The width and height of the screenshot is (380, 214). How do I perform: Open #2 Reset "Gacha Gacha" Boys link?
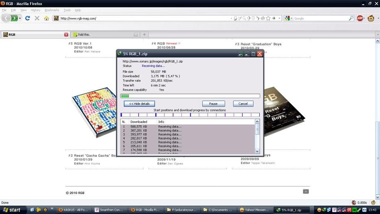point(95,156)
